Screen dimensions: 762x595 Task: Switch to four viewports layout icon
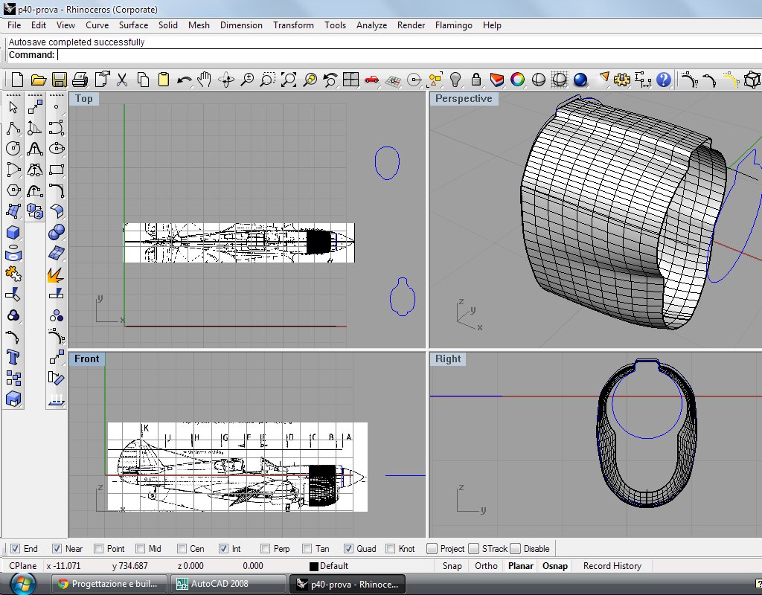coord(351,80)
